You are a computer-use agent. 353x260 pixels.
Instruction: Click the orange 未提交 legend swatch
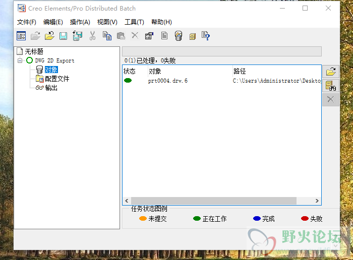tap(143, 218)
